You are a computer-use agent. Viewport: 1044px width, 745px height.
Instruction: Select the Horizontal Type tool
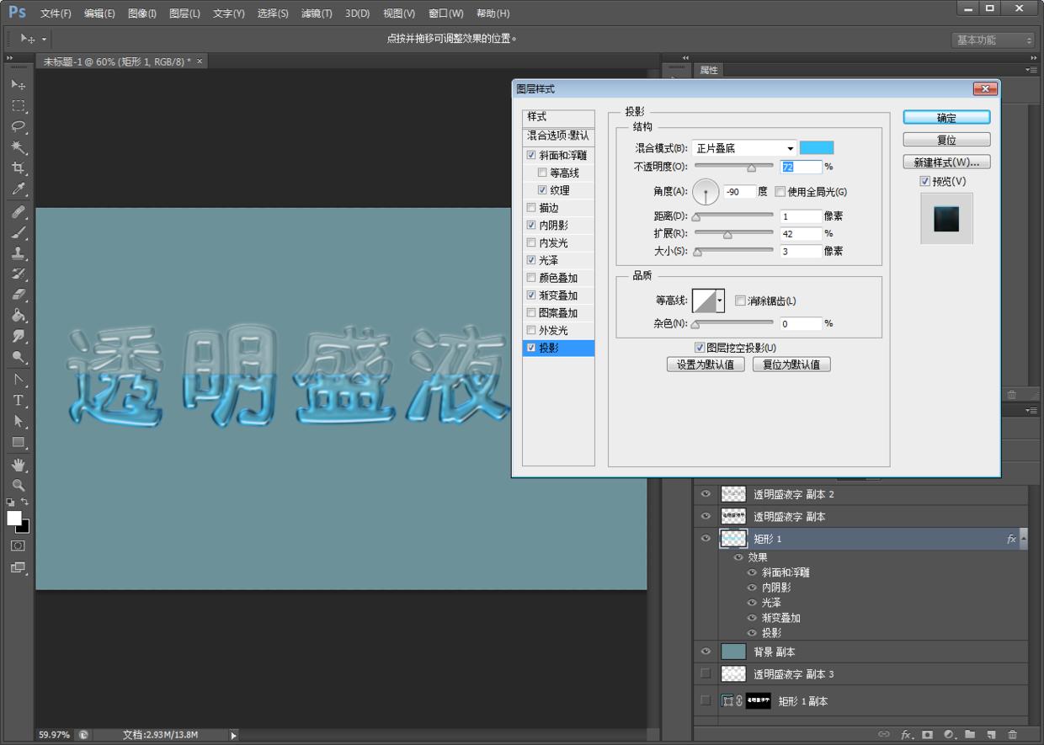[18, 401]
